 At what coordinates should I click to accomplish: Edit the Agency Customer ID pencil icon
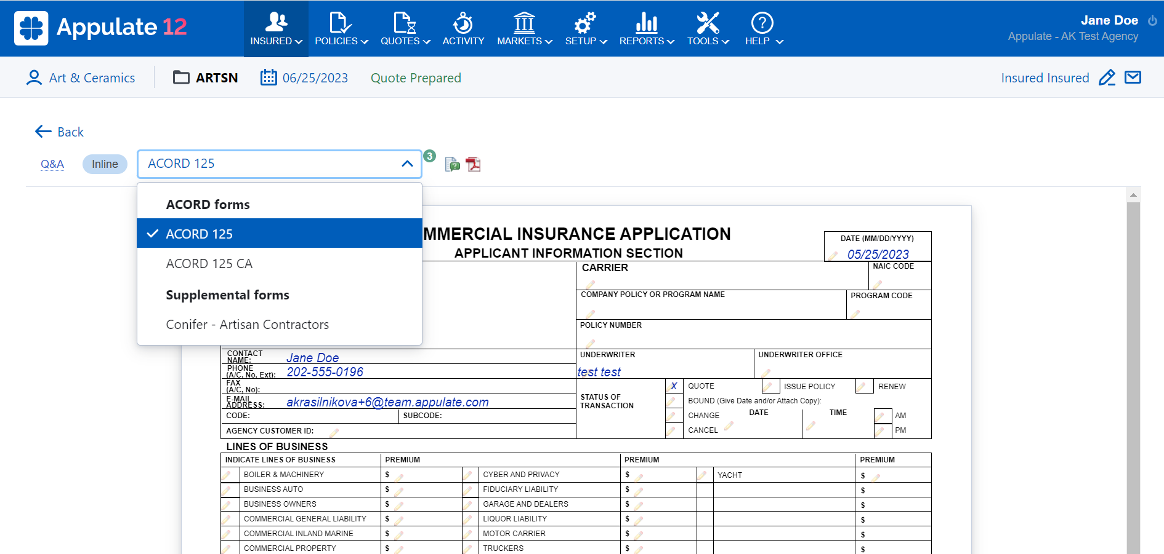pos(334,432)
